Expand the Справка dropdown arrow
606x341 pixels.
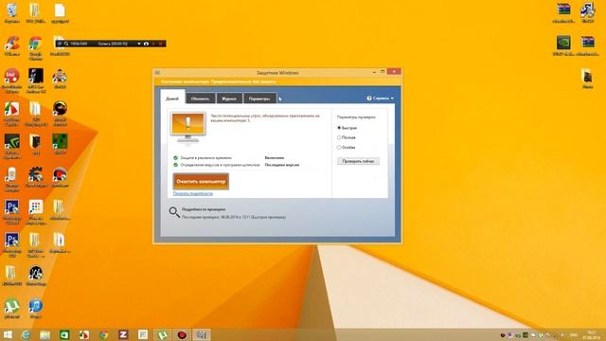pyautogui.click(x=392, y=99)
